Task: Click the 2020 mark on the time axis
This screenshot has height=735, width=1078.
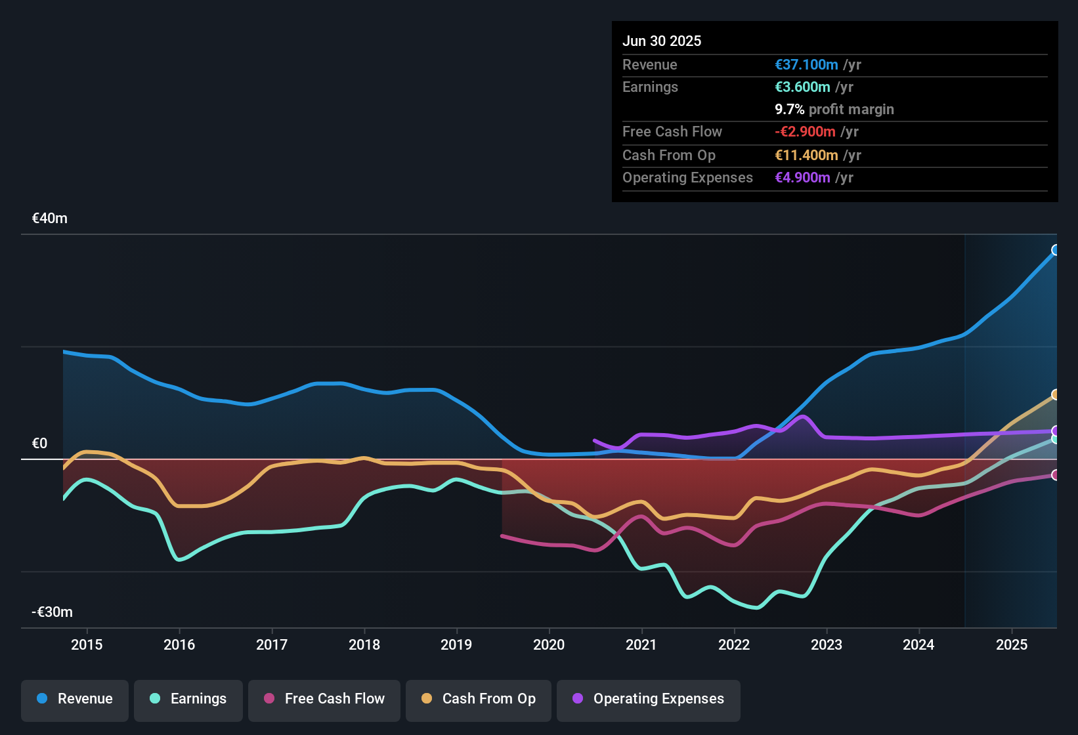Action: [550, 645]
